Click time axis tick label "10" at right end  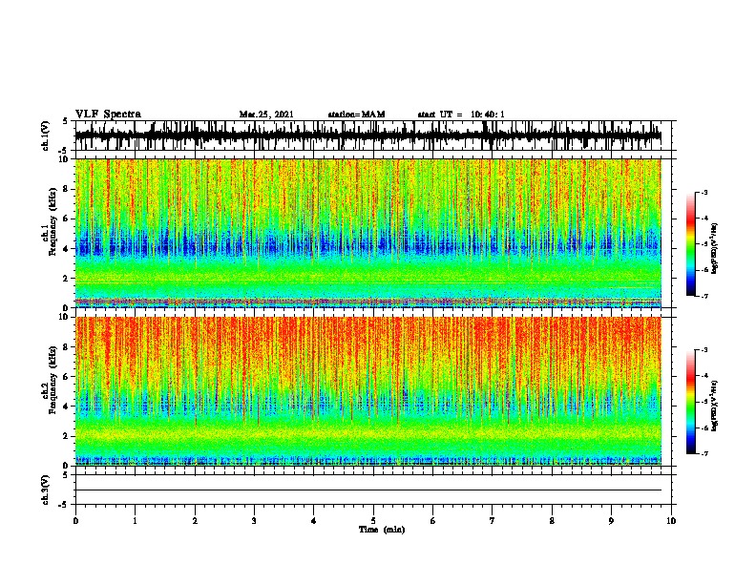671,521
